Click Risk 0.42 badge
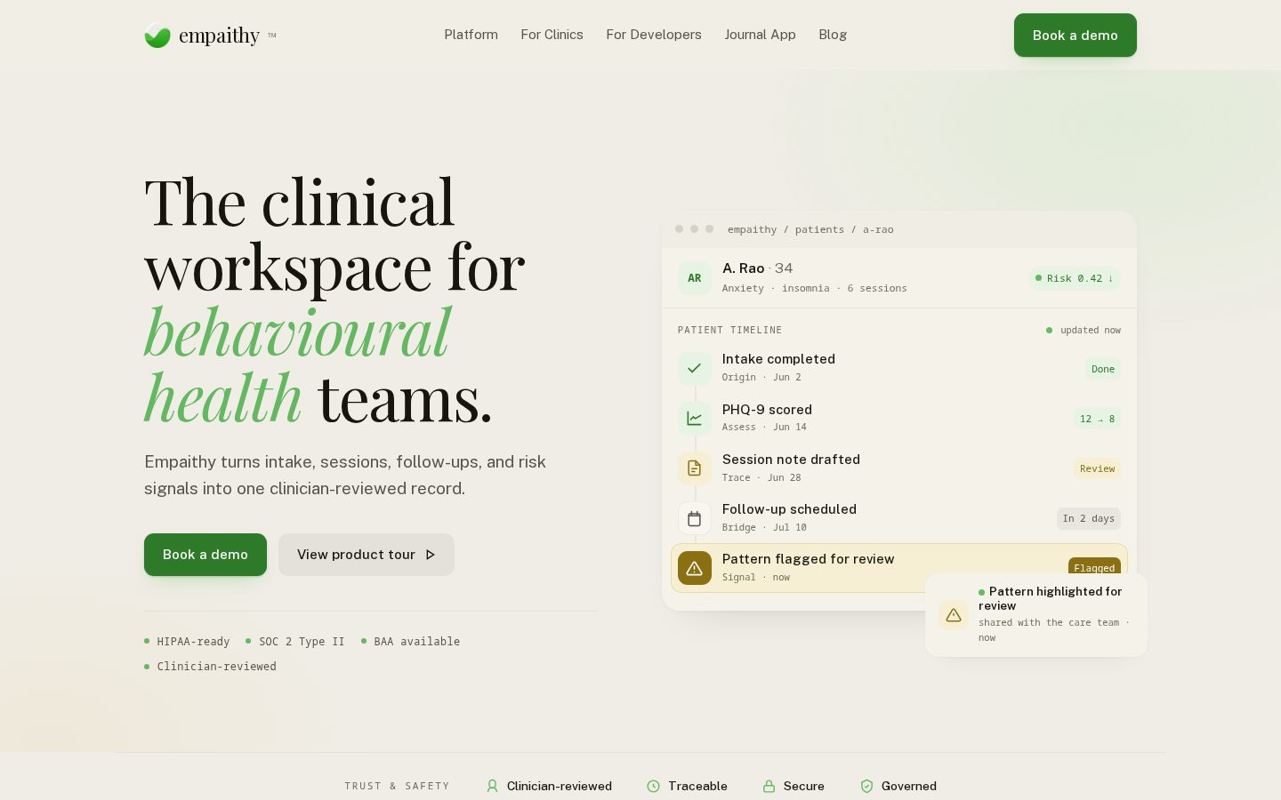The height and width of the screenshot is (800, 1281). (x=1075, y=278)
